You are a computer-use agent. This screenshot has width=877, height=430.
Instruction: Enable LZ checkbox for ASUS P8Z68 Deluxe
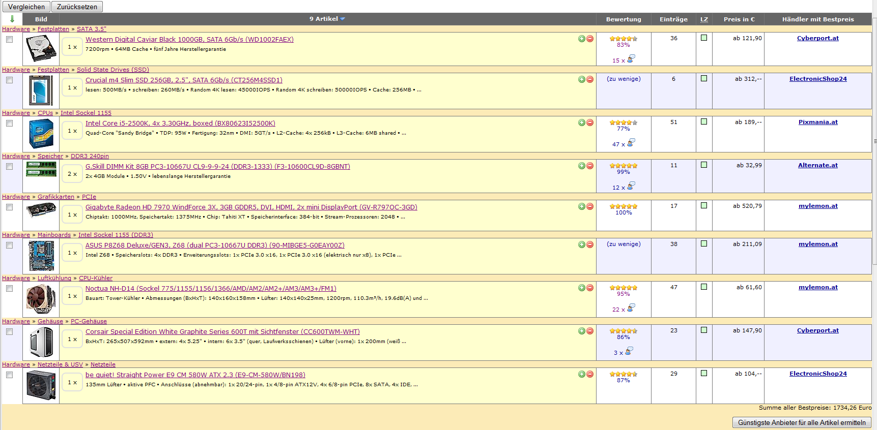tap(704, 244)
